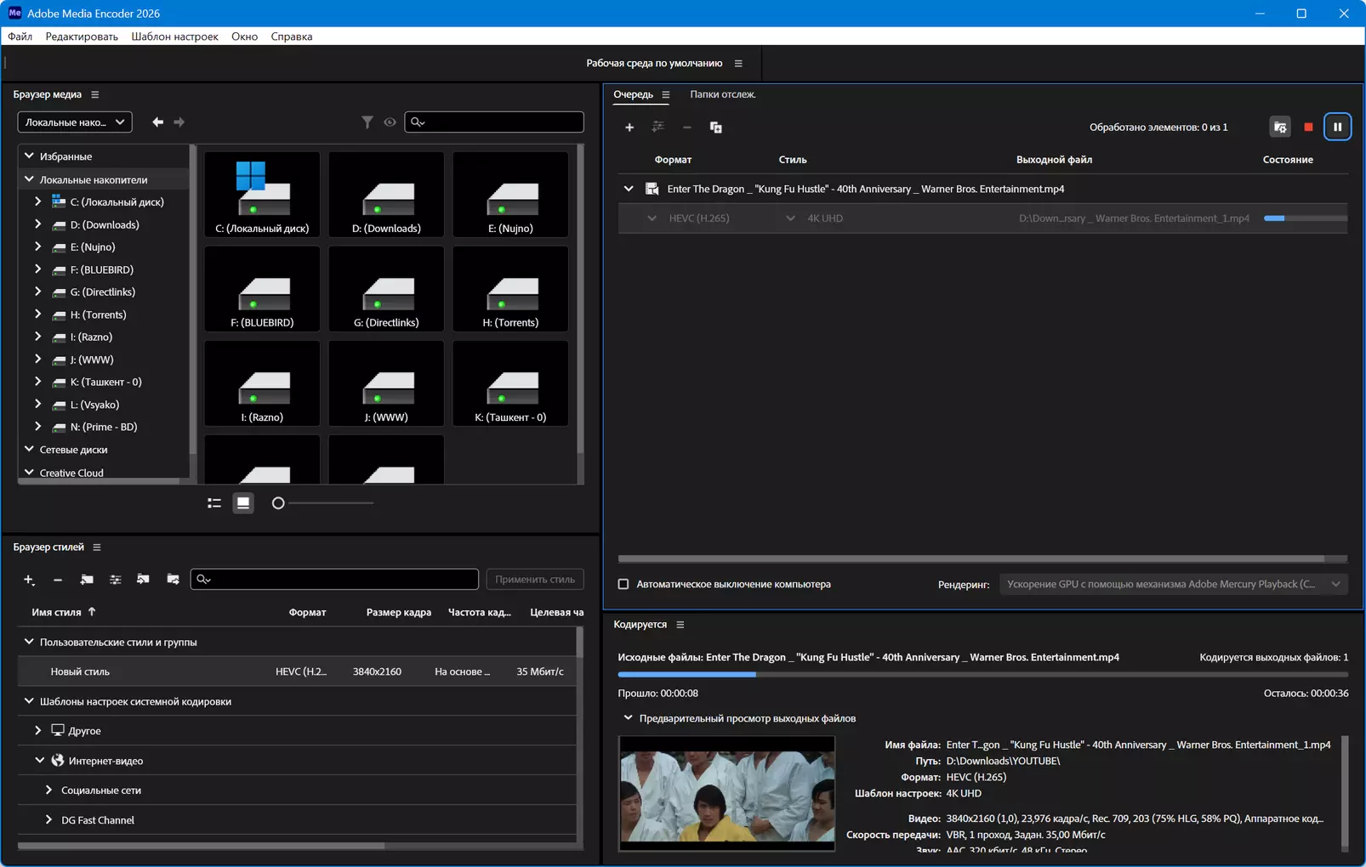Open the Редактировать menu
Image resolution: width=1366 pixels, height=867 pixels.
tap(82, 37)
